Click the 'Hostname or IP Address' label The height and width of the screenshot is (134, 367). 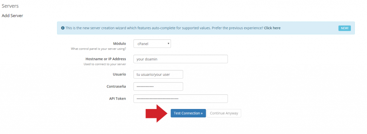(106, 59)
